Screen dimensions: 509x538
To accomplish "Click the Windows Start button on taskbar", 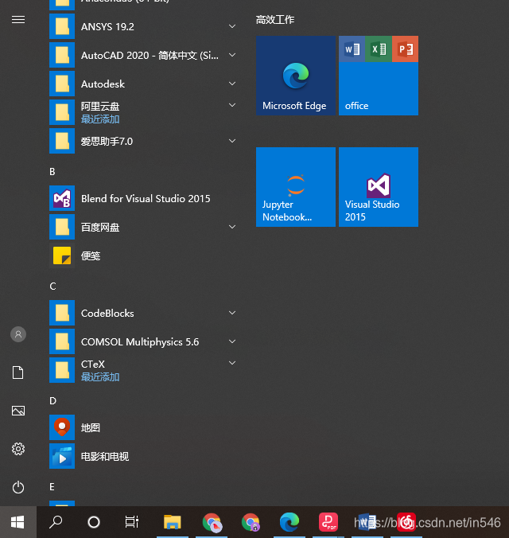I will click(x=17, y=522).
